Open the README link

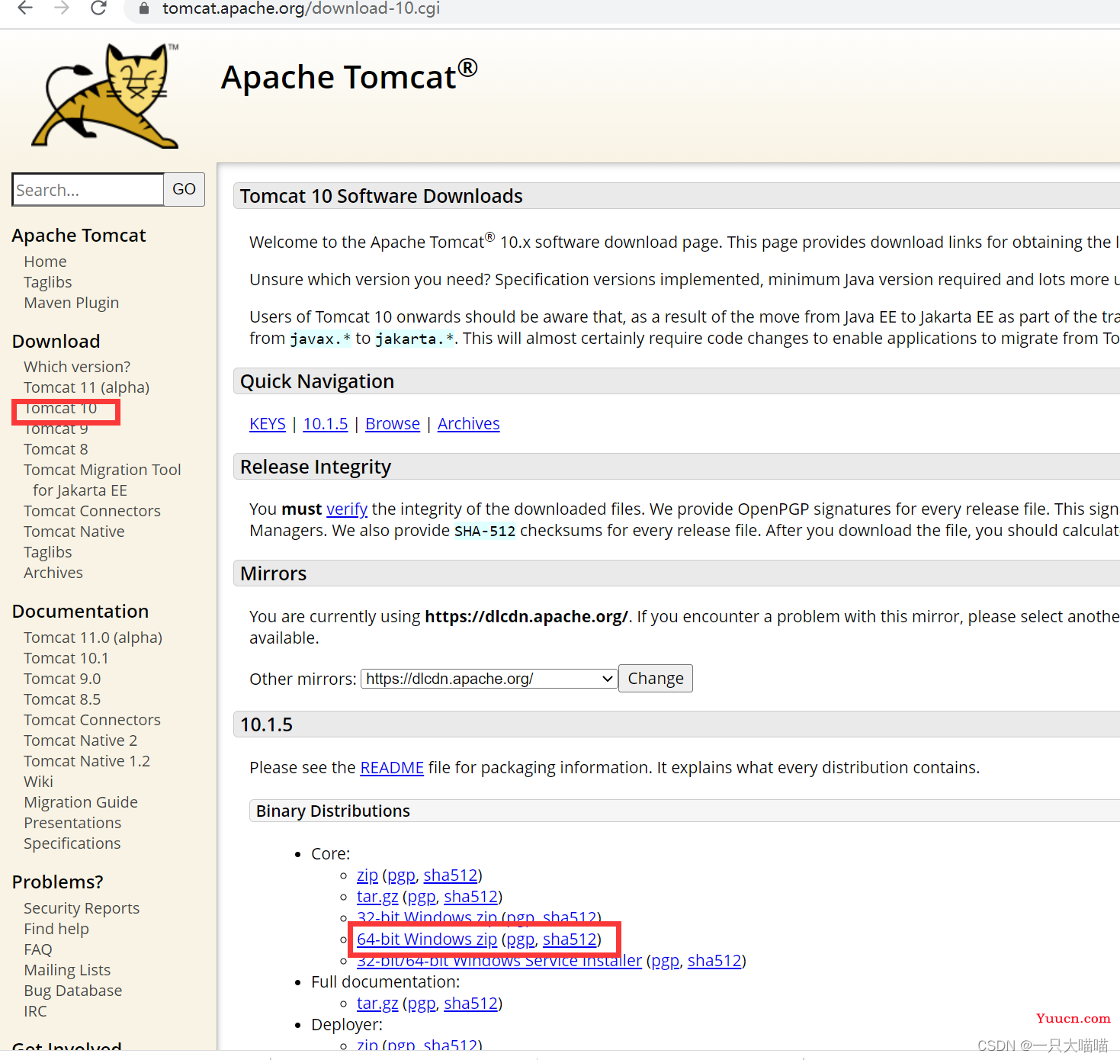[392, 768]
